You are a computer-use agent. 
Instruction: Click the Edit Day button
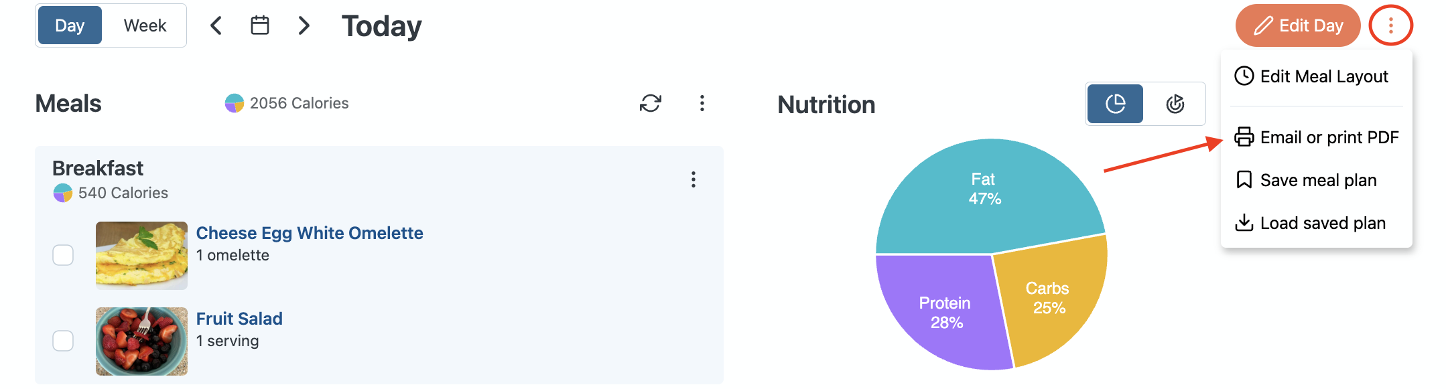click(1298, 25)
